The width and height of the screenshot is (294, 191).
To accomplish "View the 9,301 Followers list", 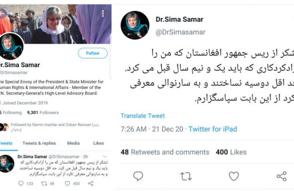I will [43, 113].
